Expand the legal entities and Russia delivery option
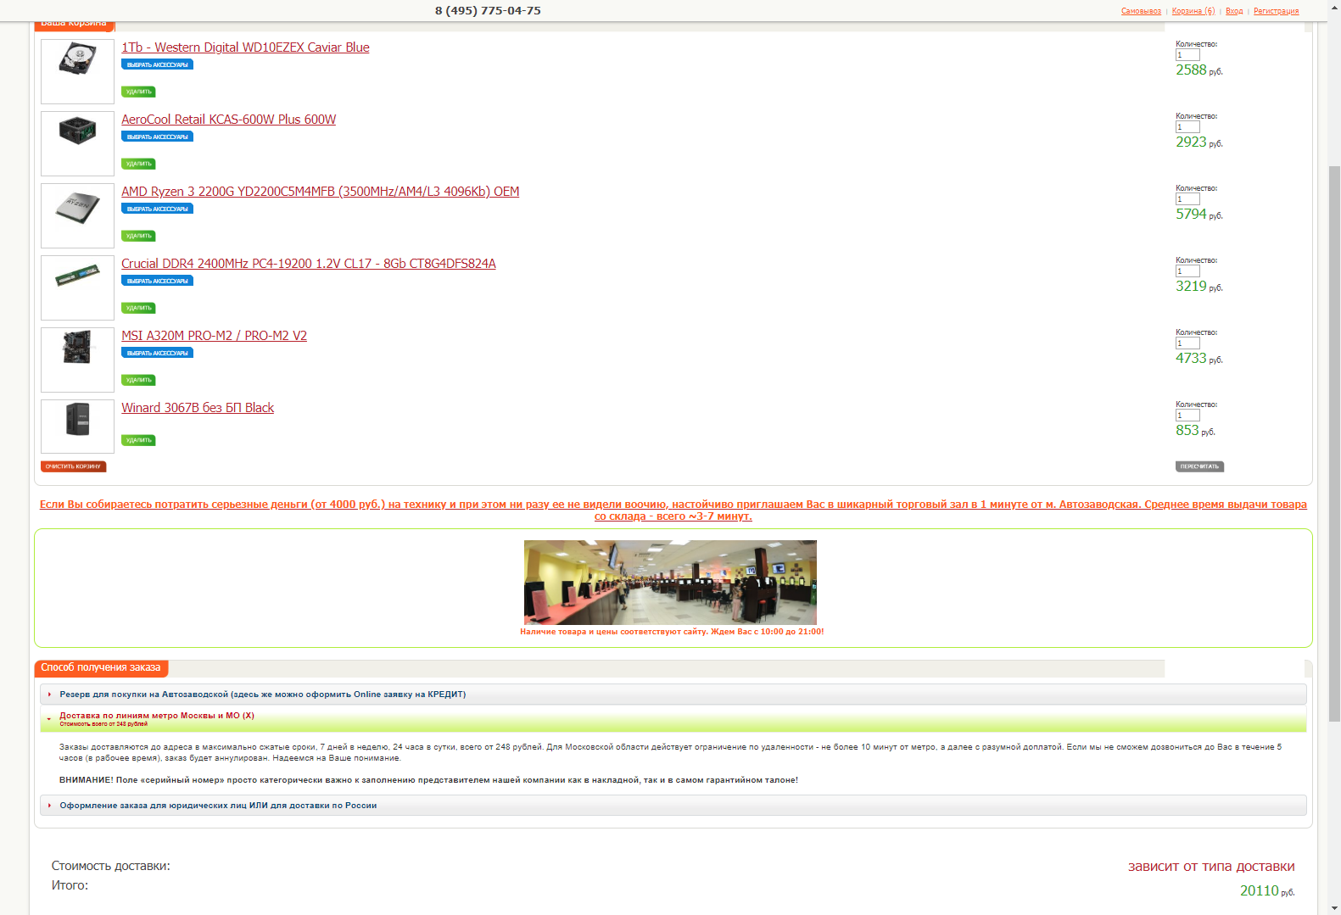 point(673,806)
